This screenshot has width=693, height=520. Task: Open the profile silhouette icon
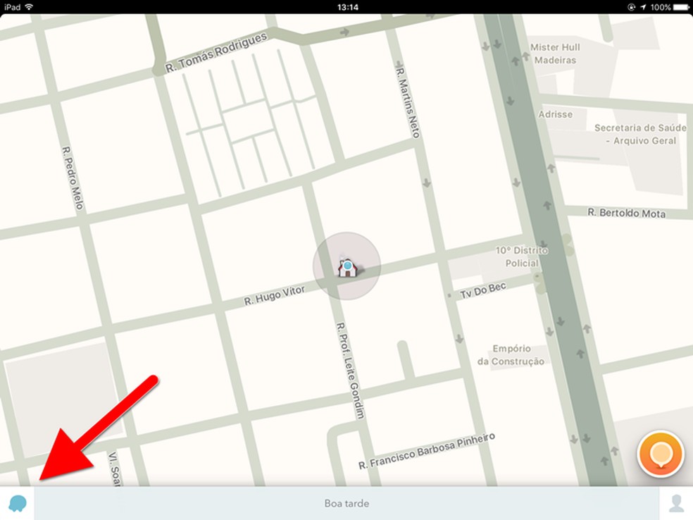pos(676,503)
